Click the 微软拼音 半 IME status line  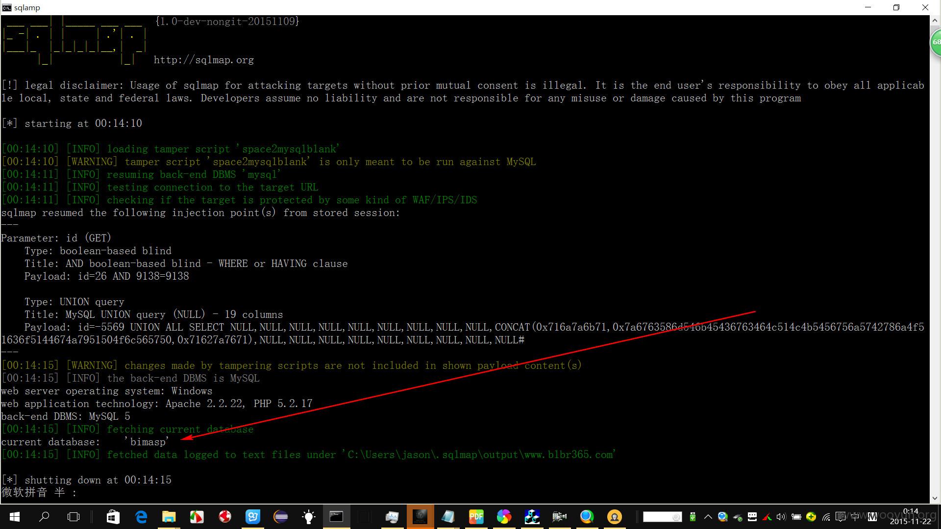pyautogui.click(x=39, y=492)
